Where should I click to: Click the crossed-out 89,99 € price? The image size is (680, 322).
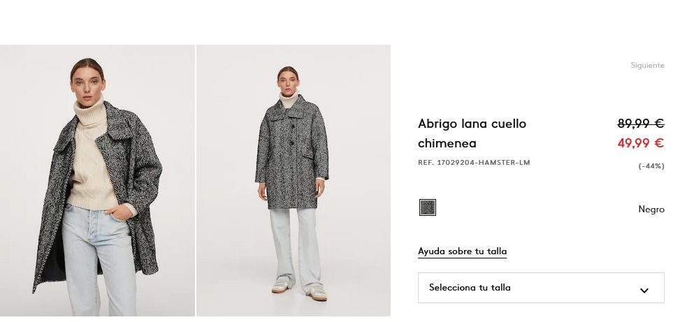(641, 124)
